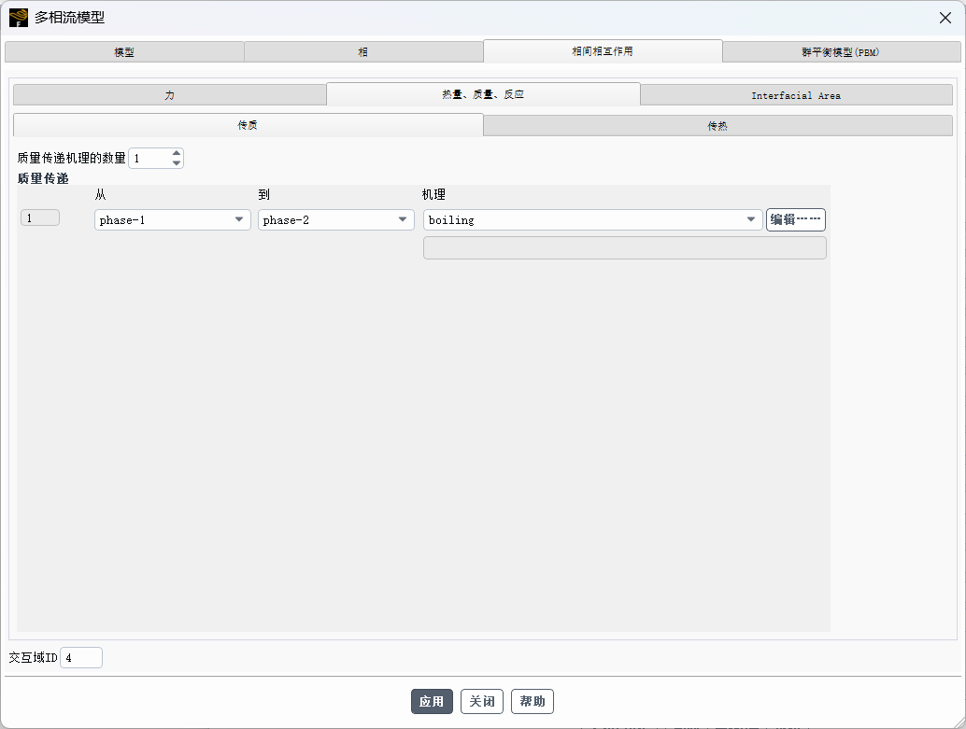Screen dimensions: 966x729
Task: Close the 多相流模型 dialog window
Action: click(x=945, y=18)
